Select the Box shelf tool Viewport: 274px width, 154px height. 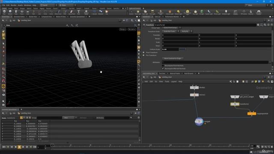[4, 12]
